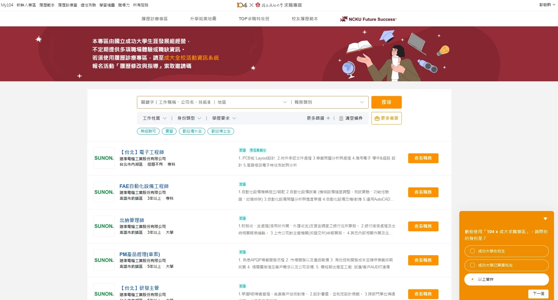Viewport: 558px width, 300px height.
Task: Open job title 【台北】電子工程師
Action: 142,152
